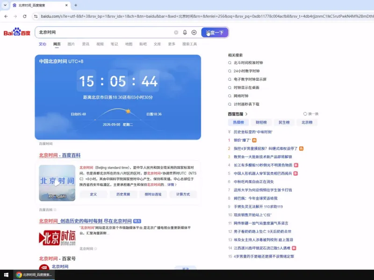Open hot topic 数贸会一大批新技术新产品即将解锁
Image resolution: width=374 pixels, height=280 pixels.
[x=263, y=157]
